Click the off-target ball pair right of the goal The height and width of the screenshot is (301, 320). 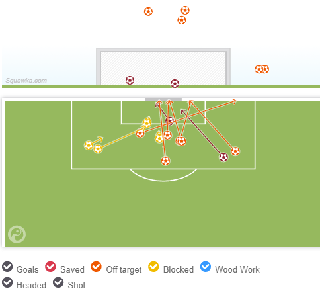point(262,69)
